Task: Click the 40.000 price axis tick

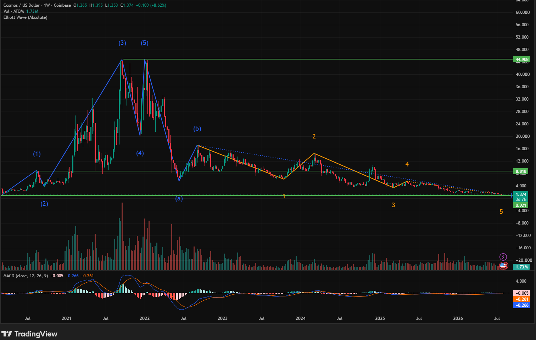Action: tap(523, 74)
